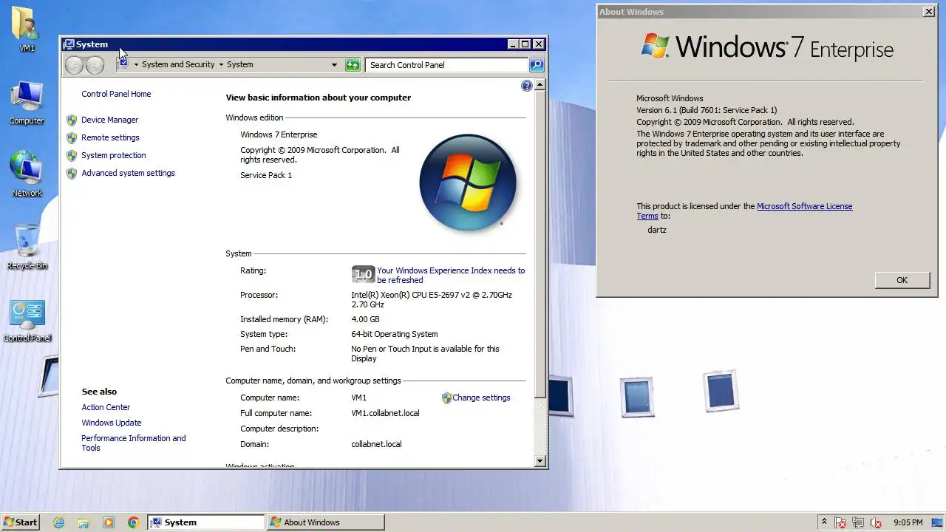Launch Windows Media Player from taskbar

(109, 522)
